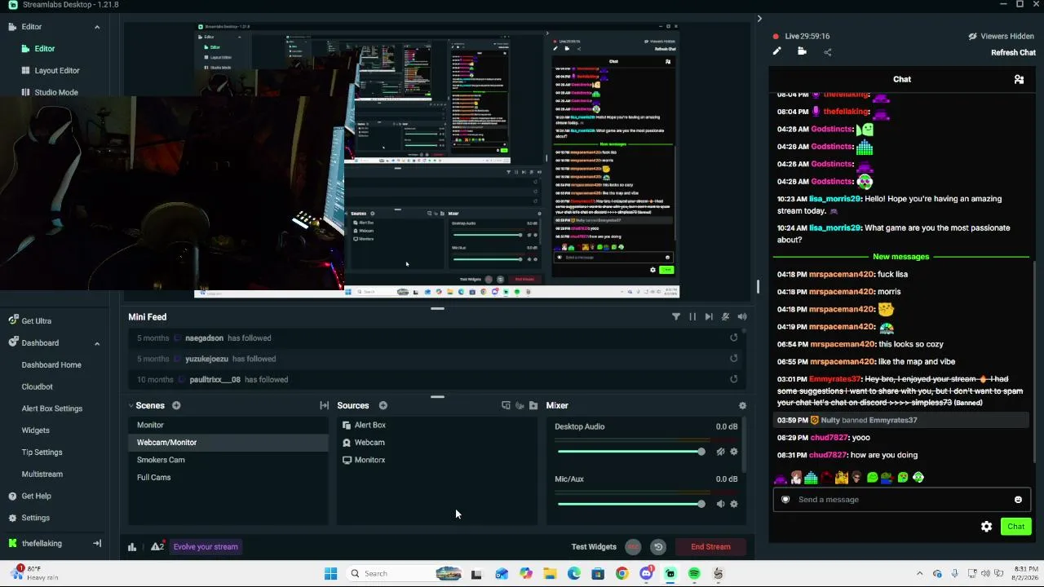The width and height of the screenshot is (1044, 587).
Task: Collapse the Scenes collection dropdown arrow
Action: 130,405
